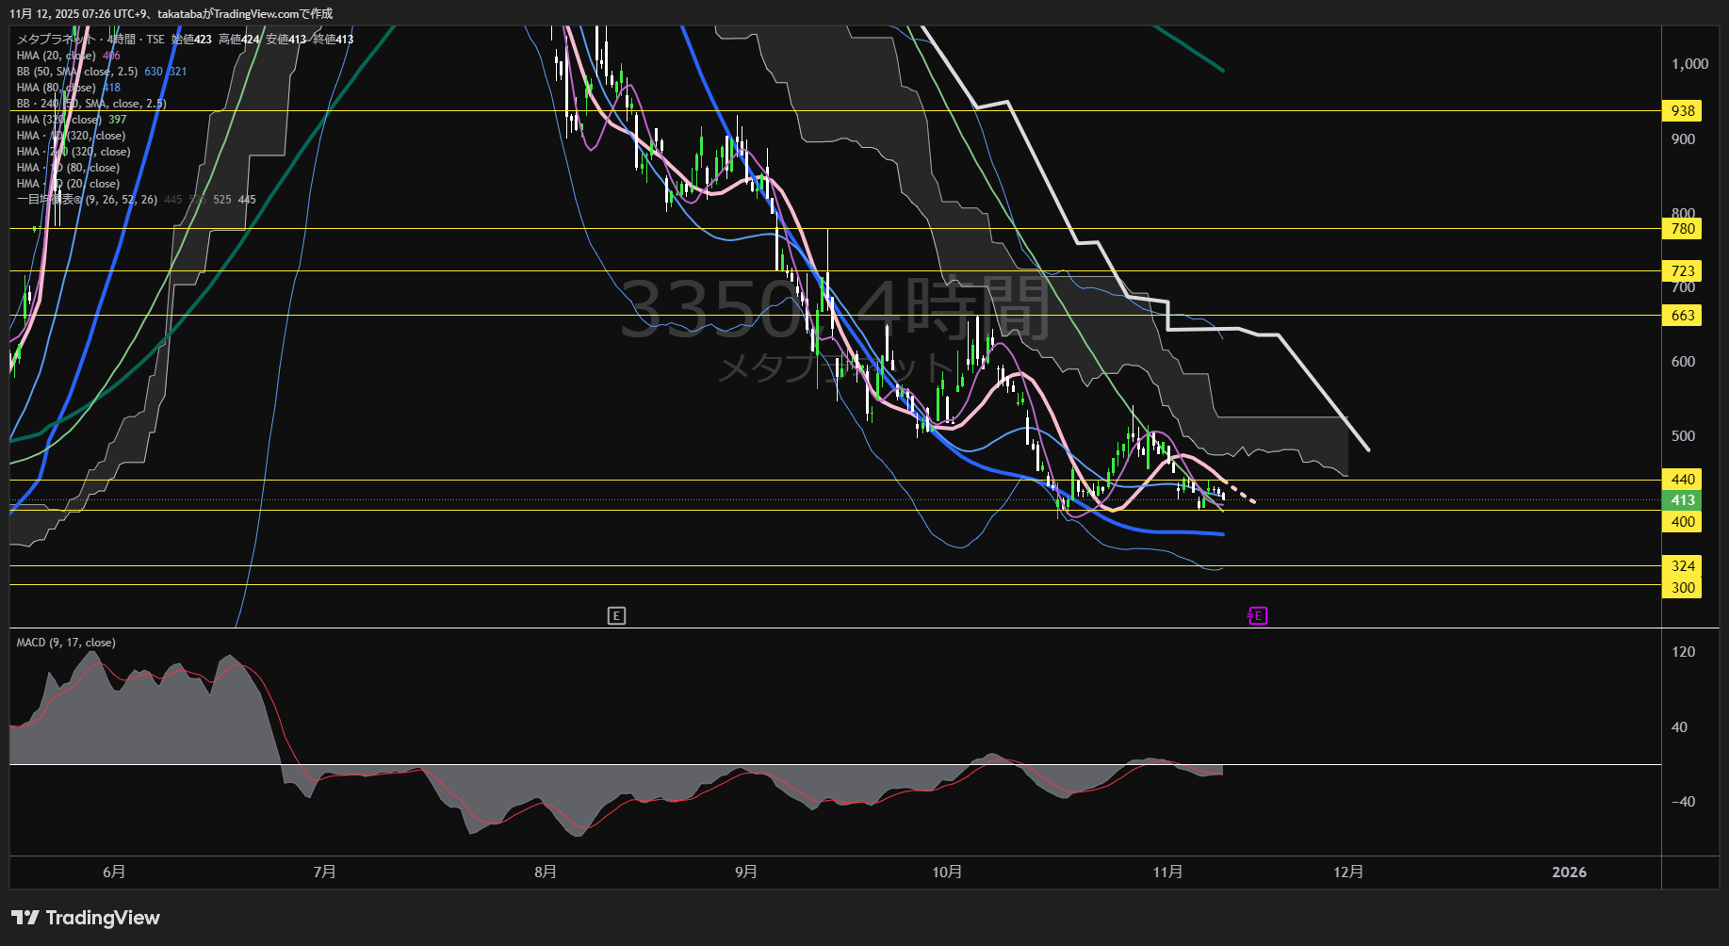Screen dimensions: 1729x946
Task: Open the HMA (80, close) indicator legend
Action: tap(57, 88)
